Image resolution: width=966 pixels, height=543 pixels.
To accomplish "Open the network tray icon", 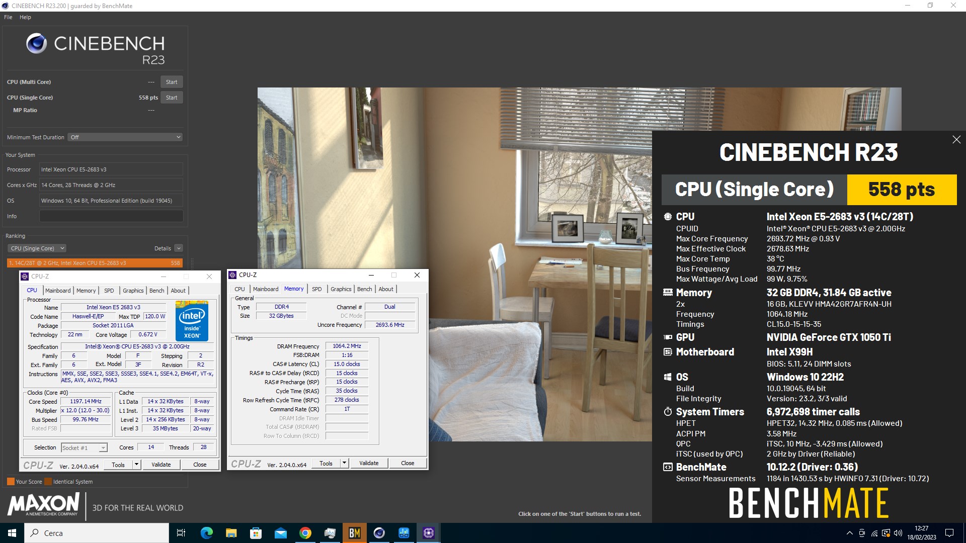I will [x=874, y=533].
